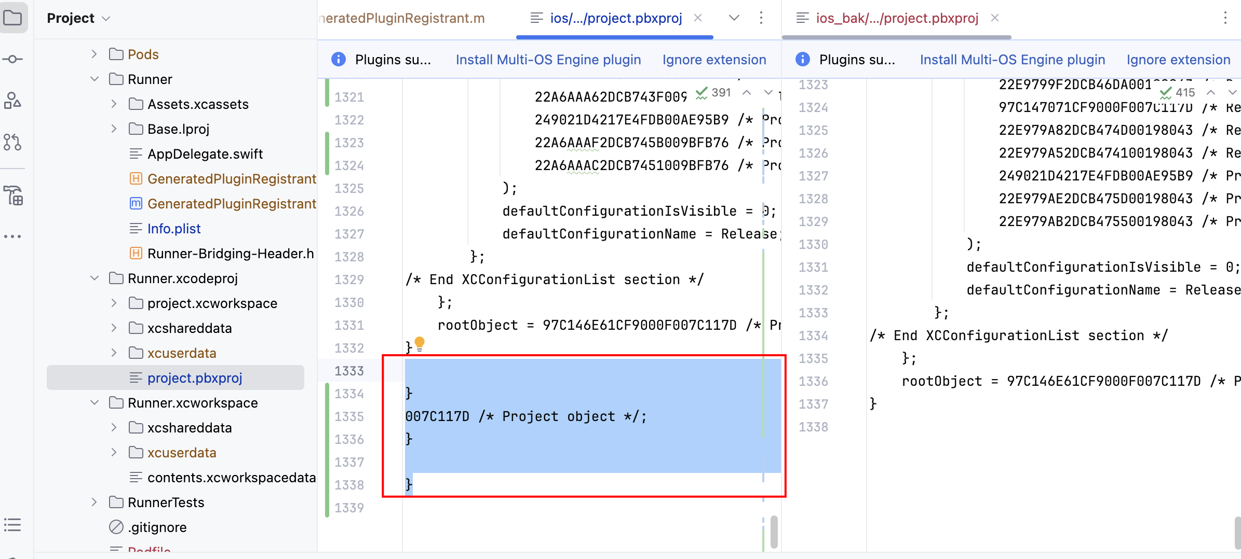1241x559 pixels.
Task: Click the yellow lightbulb quick-fix icon
Action: (420, 343)
